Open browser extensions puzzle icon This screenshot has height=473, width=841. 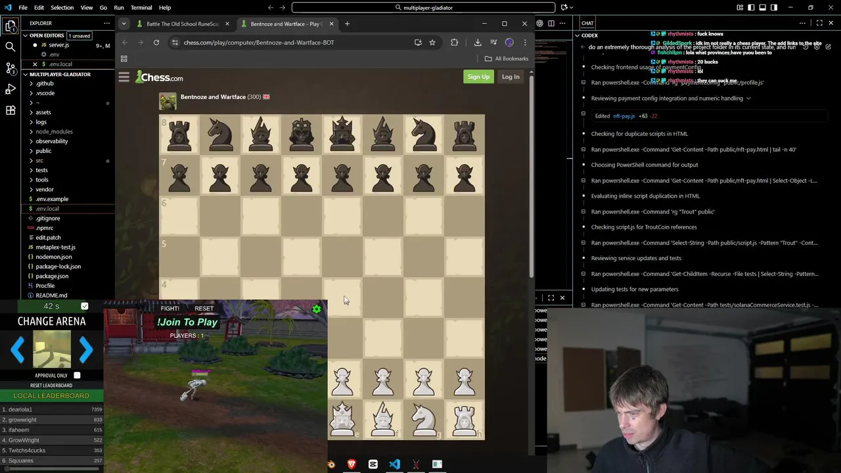[454, 42]
